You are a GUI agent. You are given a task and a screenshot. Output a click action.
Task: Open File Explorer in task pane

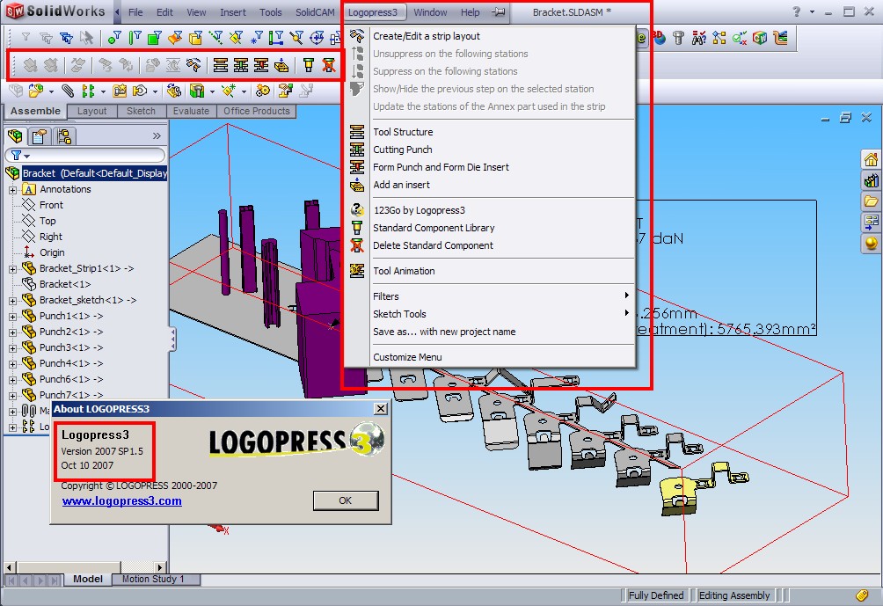click(x=871, y=201)
